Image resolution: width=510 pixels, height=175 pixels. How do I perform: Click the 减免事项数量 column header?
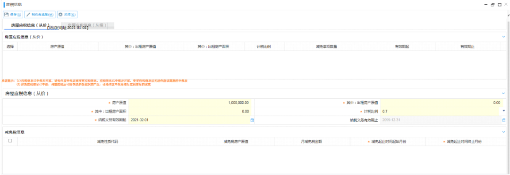[327, 47]
